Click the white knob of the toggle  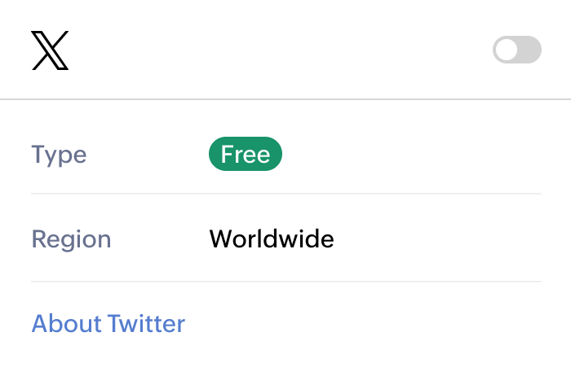click(507, 50)
